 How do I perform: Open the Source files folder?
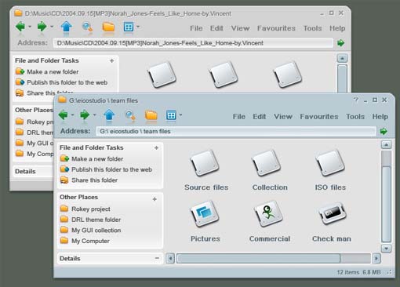(x=205, y=163)
